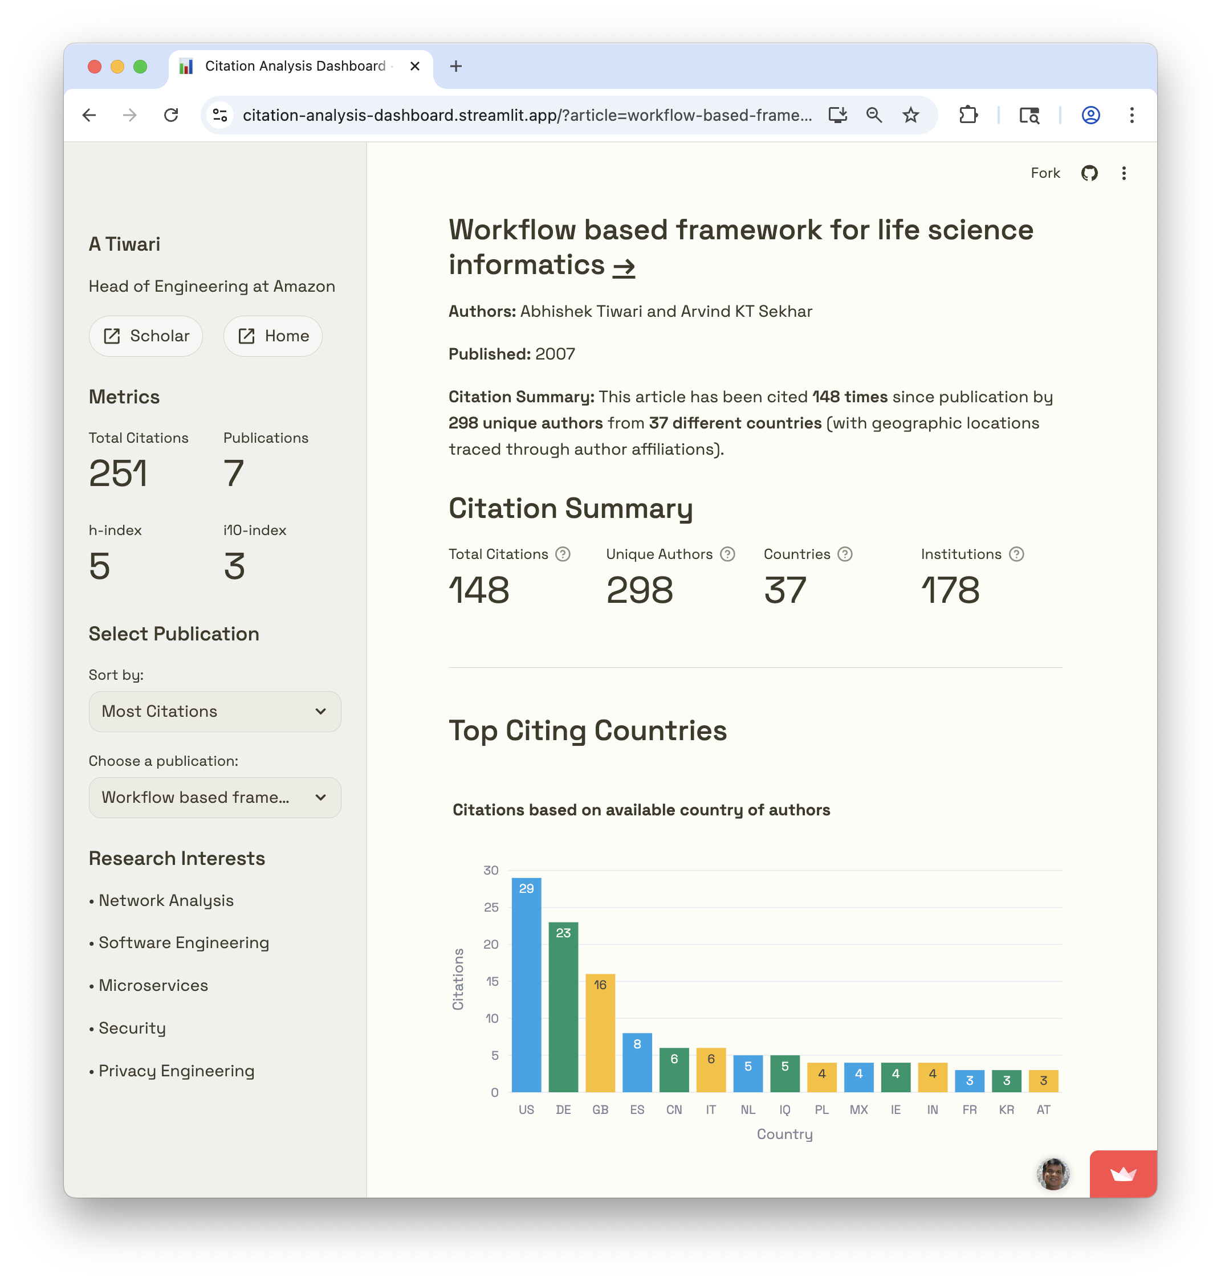Open Chrome three-dot menu
The width and height of the screenshot is (1221, 1282).
1131,115
